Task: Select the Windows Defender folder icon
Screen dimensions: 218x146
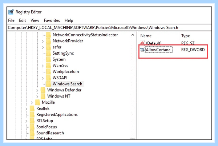Action: [x=43, y=90]
